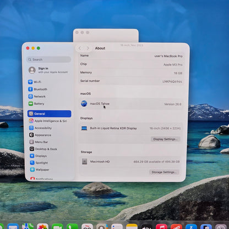Open Photos from the Dock
Screen dimensions: 229x229
tap(42, 227)
